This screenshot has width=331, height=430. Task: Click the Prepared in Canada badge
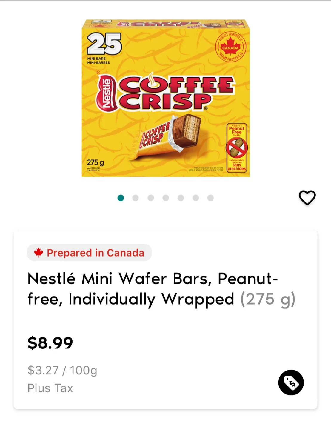click(88, 253)
